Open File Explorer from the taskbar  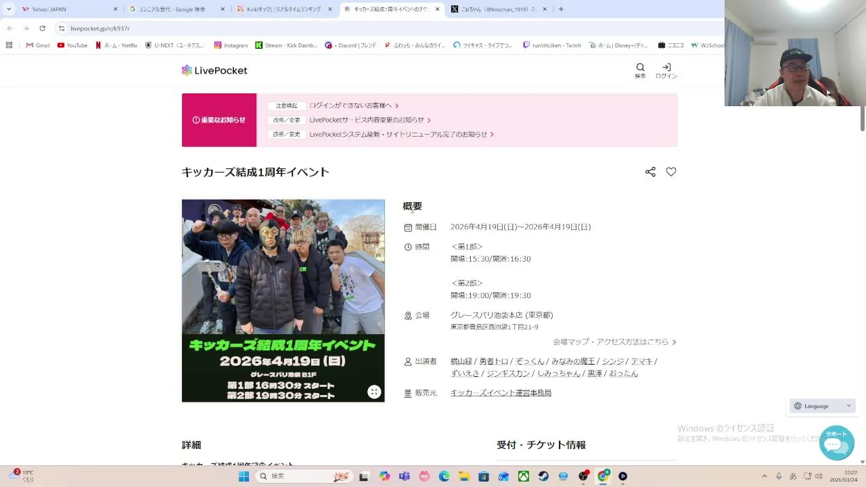pyautogui.click(x=464, y=476)
